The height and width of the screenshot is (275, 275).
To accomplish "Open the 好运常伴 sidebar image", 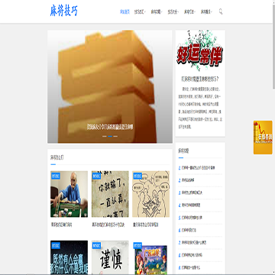I will 200,50.
